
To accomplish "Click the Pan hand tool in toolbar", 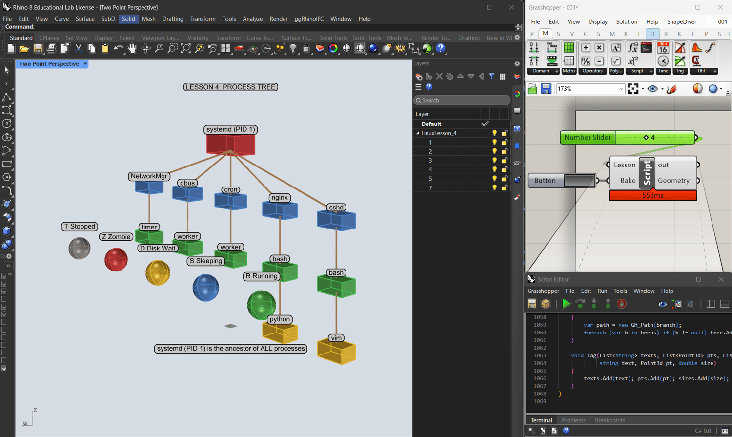I will click(x=132, y=48).
